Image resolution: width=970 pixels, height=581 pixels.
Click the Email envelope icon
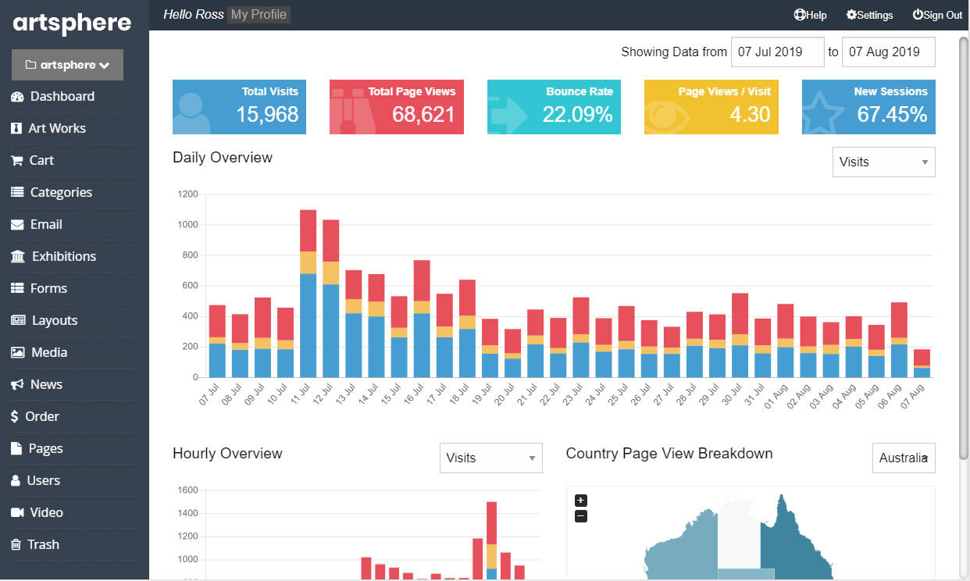click(17, 225)
